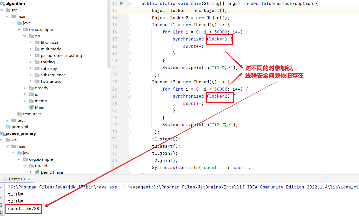Select the Demo13 run tab
The image size is (359, 216).
(x=17, y=179)
